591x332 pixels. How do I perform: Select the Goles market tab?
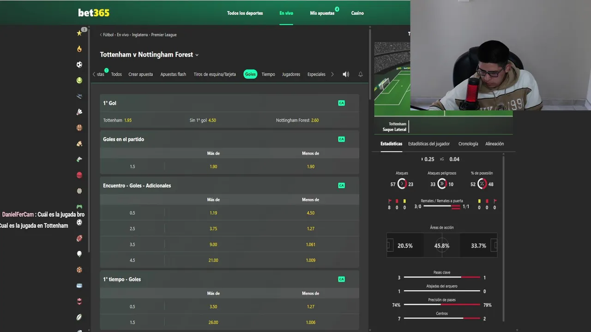click(x=250, y=74)
